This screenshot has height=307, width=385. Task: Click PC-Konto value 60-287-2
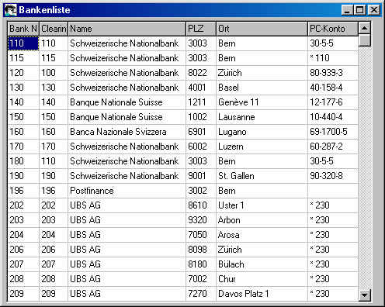[333, 147]
